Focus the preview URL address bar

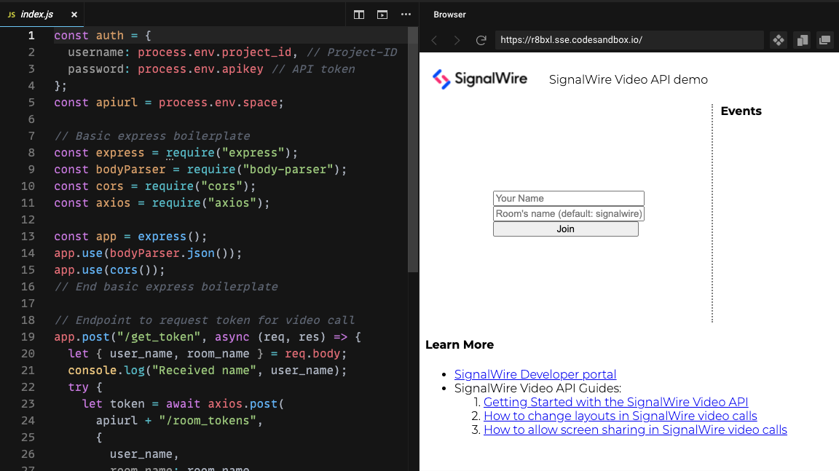pyautogui.click(x=629, y=40)
